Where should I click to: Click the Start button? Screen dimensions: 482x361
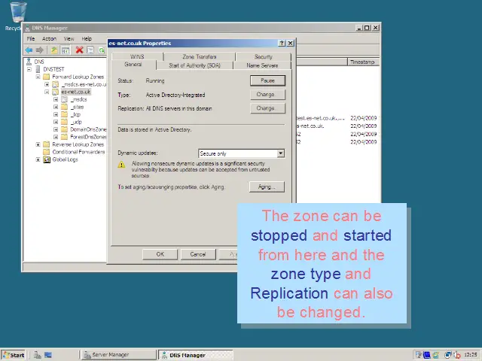[13, 355]
